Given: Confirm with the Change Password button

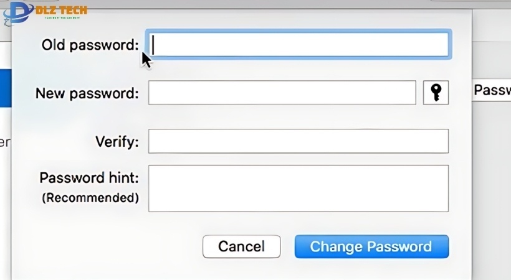Looking at the screenshot, I should pyautogui.click(x=371, y=246).
